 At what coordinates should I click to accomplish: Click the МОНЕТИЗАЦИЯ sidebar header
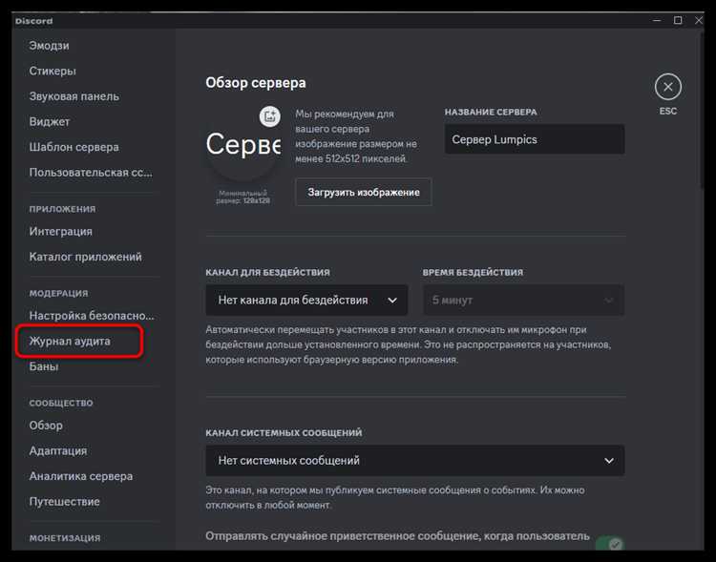pyautogui.click(x=65, y=538)
